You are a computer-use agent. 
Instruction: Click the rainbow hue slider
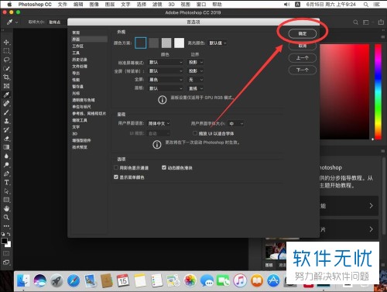tap(378, 91)
